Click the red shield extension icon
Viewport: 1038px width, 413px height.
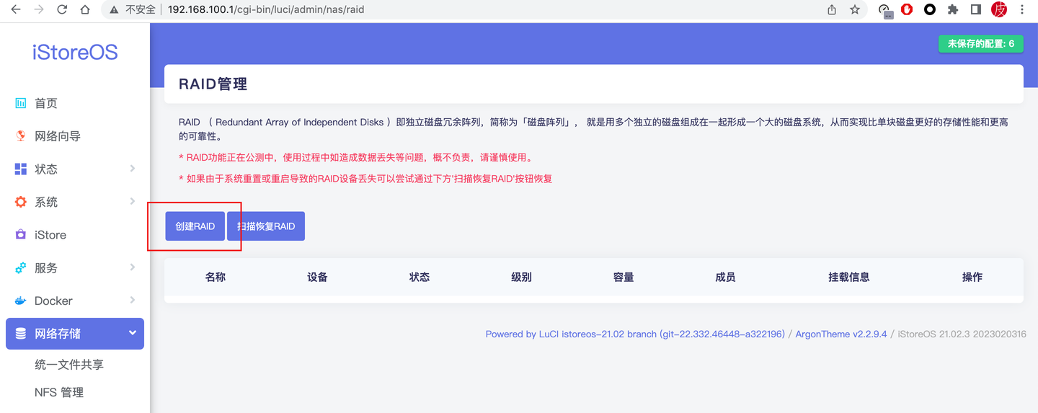click(x=907, y=9)
